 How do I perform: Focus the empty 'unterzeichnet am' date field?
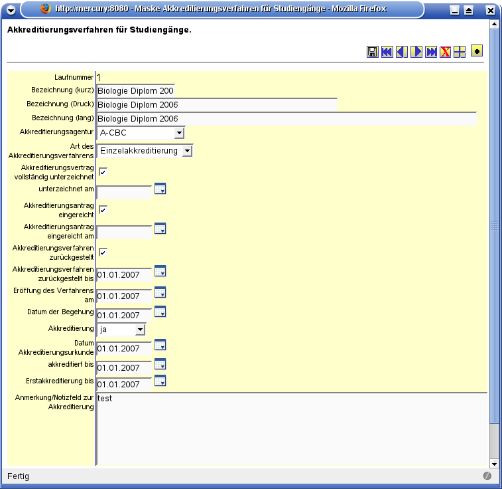[x=124, y=192]
